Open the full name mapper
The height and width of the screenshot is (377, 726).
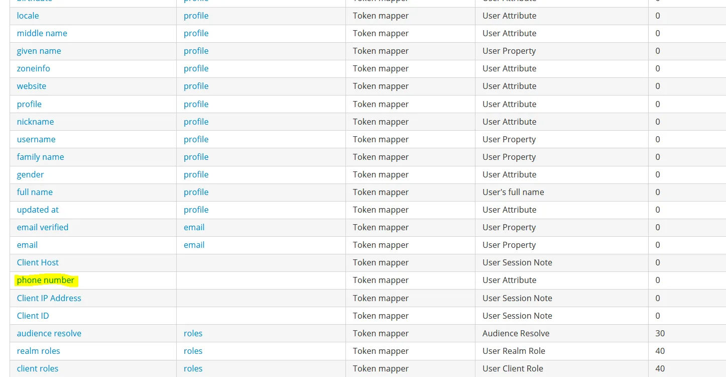point(35,192)
